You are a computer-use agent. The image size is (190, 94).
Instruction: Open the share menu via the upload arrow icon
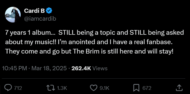[179, 88]
